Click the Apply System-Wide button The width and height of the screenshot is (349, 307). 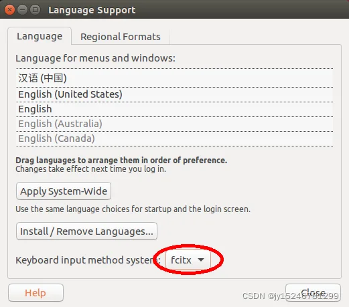click(x=64, y=191)
